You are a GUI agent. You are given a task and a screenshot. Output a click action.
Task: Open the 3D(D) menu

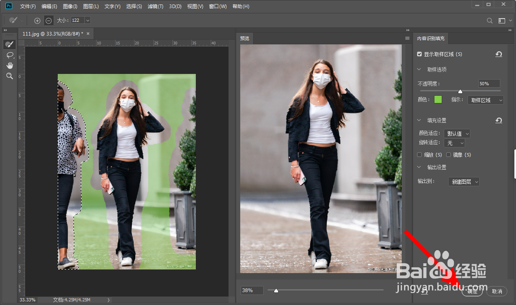(x=175, y=6)
